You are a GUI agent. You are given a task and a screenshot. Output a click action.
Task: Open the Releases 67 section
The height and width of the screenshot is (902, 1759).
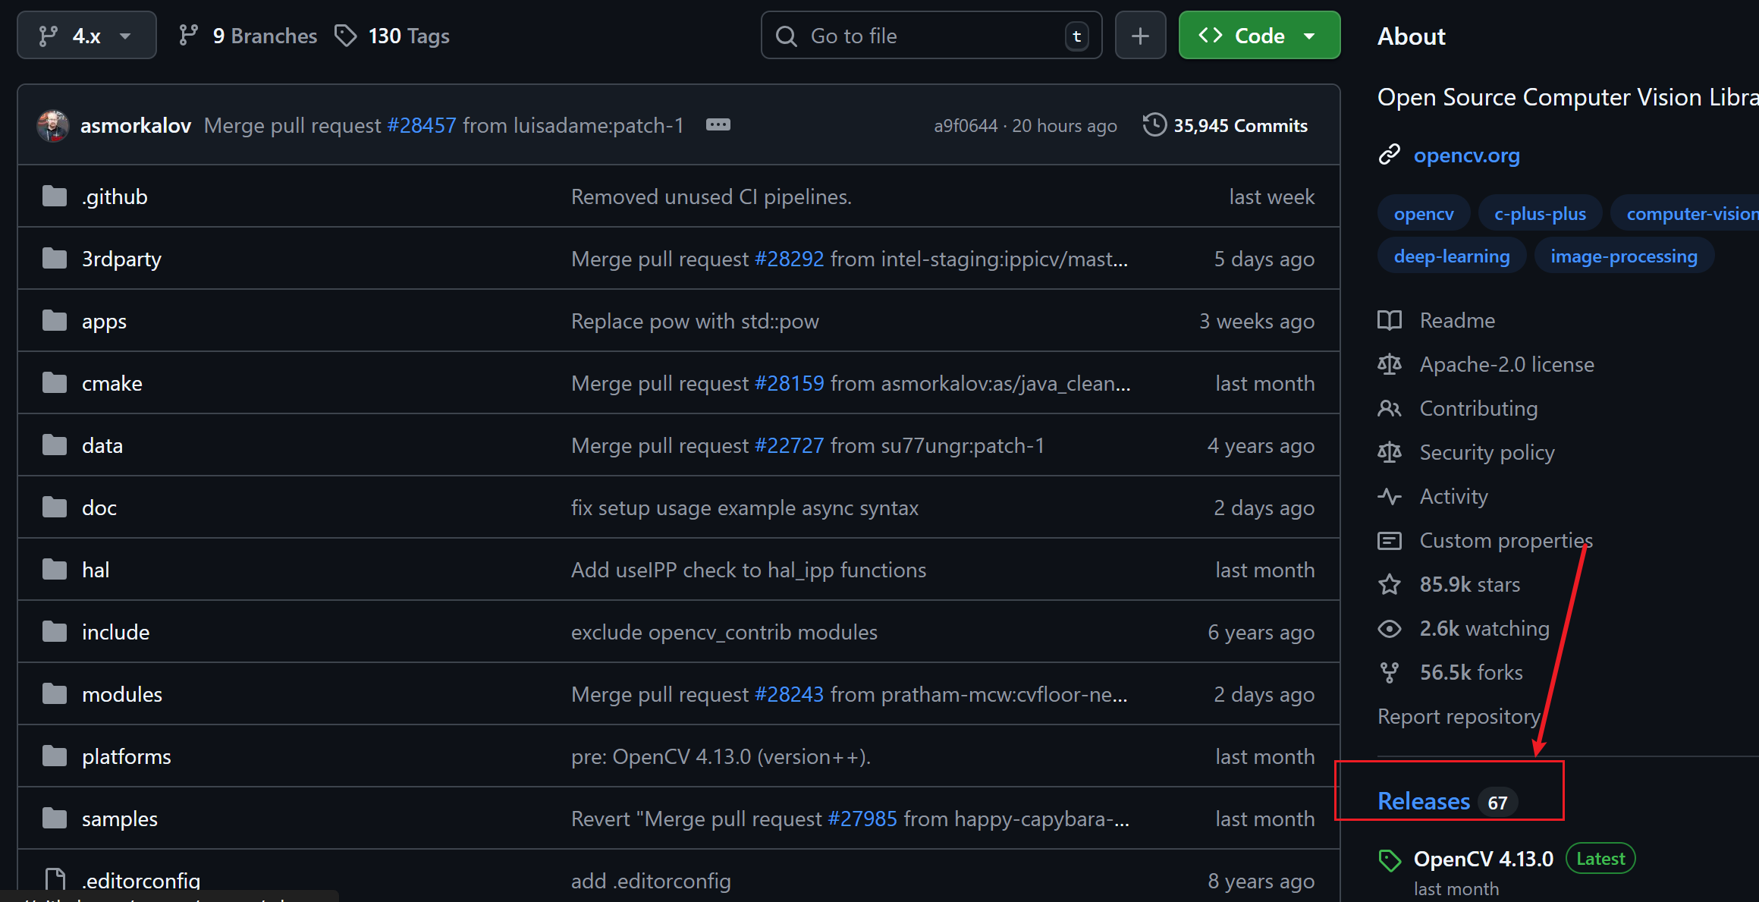[1424, 801]
